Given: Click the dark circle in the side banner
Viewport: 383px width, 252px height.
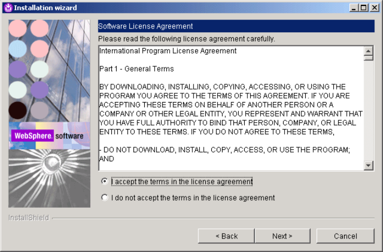Looking at the screenshot, I should tap(18, 110).
